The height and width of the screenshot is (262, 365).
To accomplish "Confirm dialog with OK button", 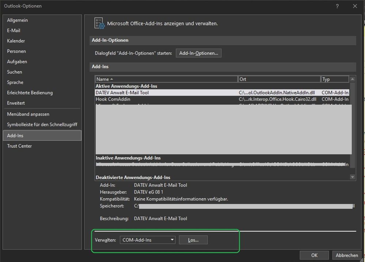I will 314,255.
